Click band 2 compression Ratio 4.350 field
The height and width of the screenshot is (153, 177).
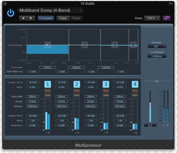pos(62,87)
